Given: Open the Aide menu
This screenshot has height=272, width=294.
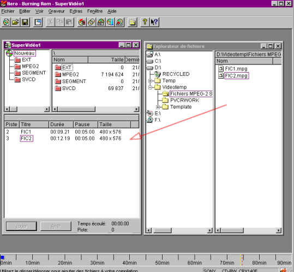Looking at the screenshot, I should [x=112, y=11].
